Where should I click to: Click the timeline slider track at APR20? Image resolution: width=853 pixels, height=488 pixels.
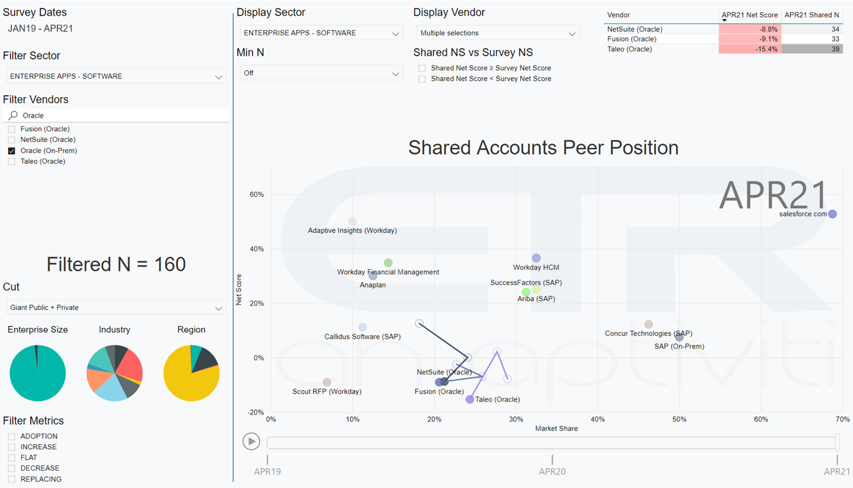[x=552, y=442]
